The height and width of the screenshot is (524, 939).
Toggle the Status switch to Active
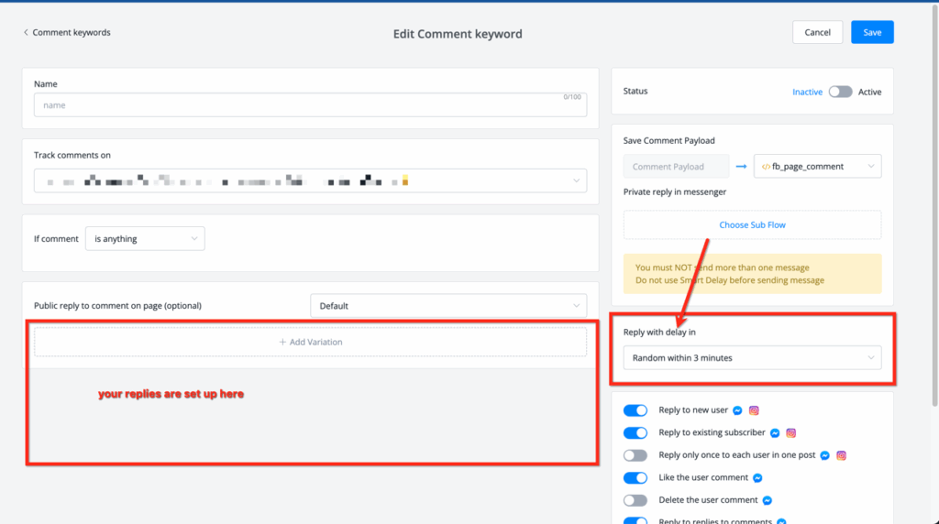click(x=840, y=92)
